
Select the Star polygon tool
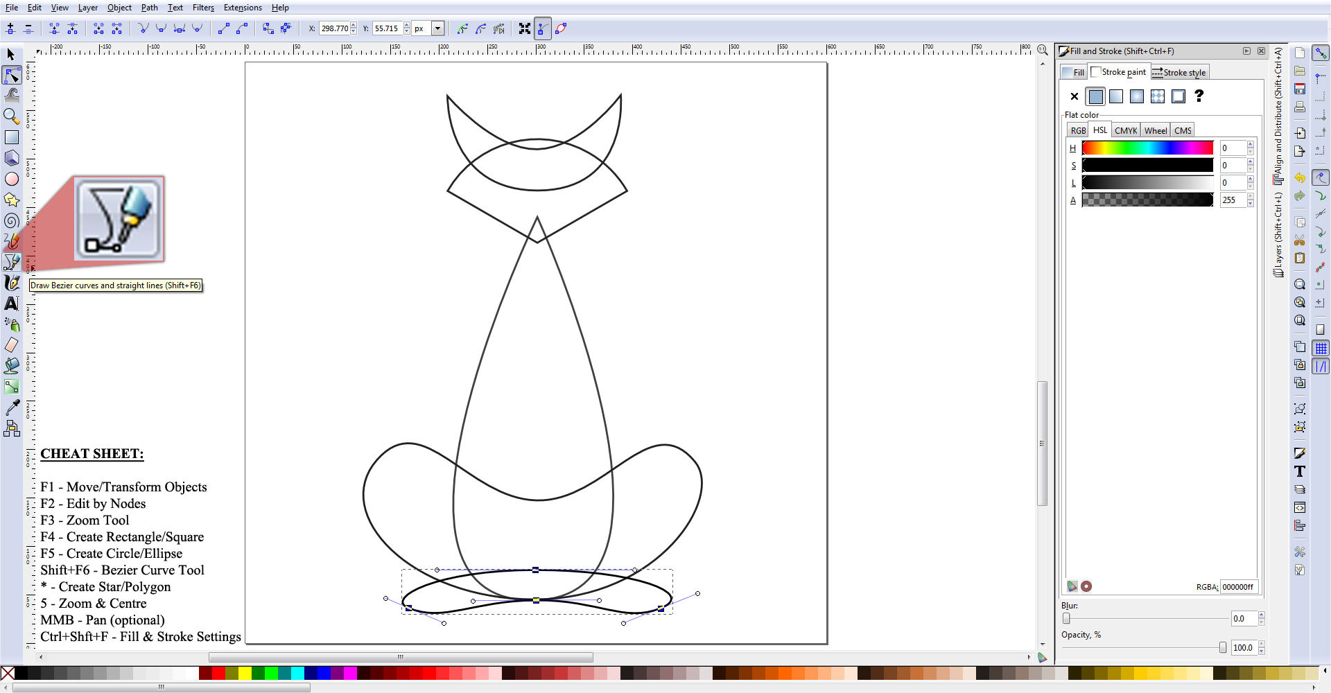(12, 200)
